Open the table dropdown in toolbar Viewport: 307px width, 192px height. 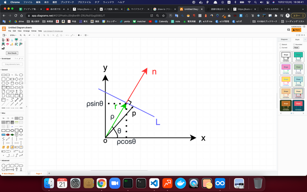[x=86, y=35]
